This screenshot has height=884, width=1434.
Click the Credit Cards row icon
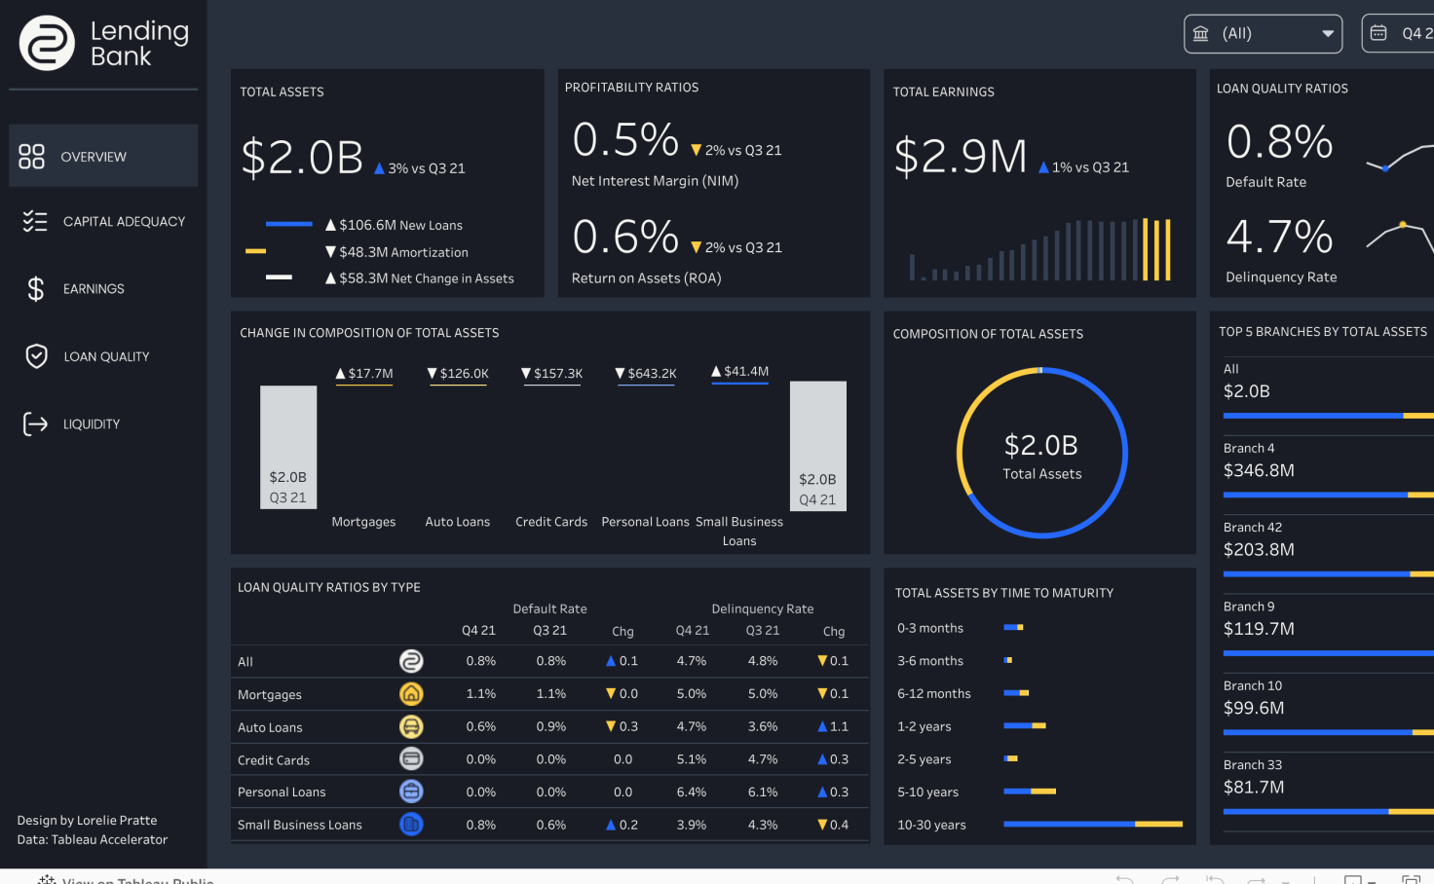pos(411,758)
